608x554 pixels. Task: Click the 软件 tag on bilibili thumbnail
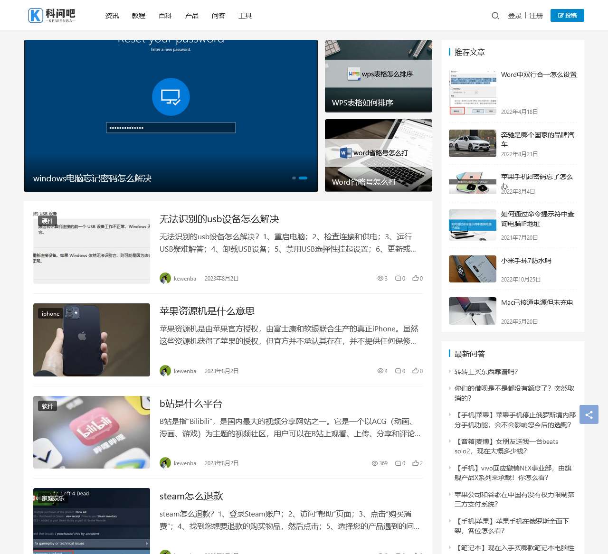[47, 406]
